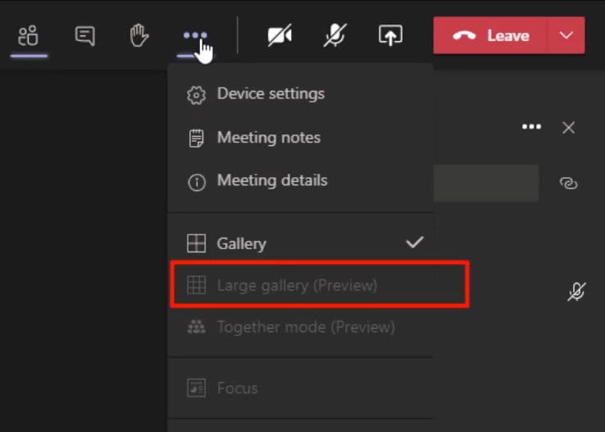Select the checked Gallery view option
The image size is (605, 432).
(x=241, y=243)
